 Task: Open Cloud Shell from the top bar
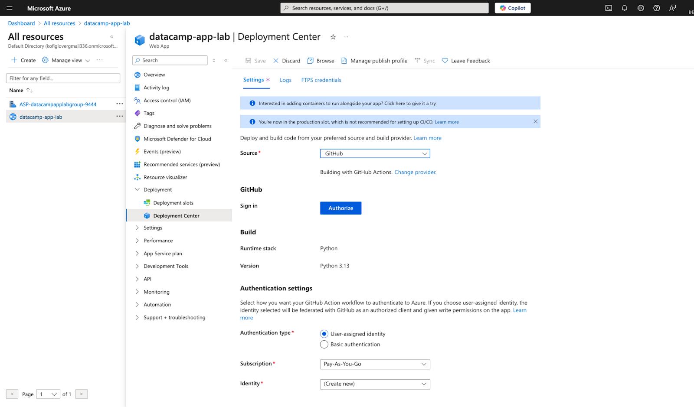[609, 8]
